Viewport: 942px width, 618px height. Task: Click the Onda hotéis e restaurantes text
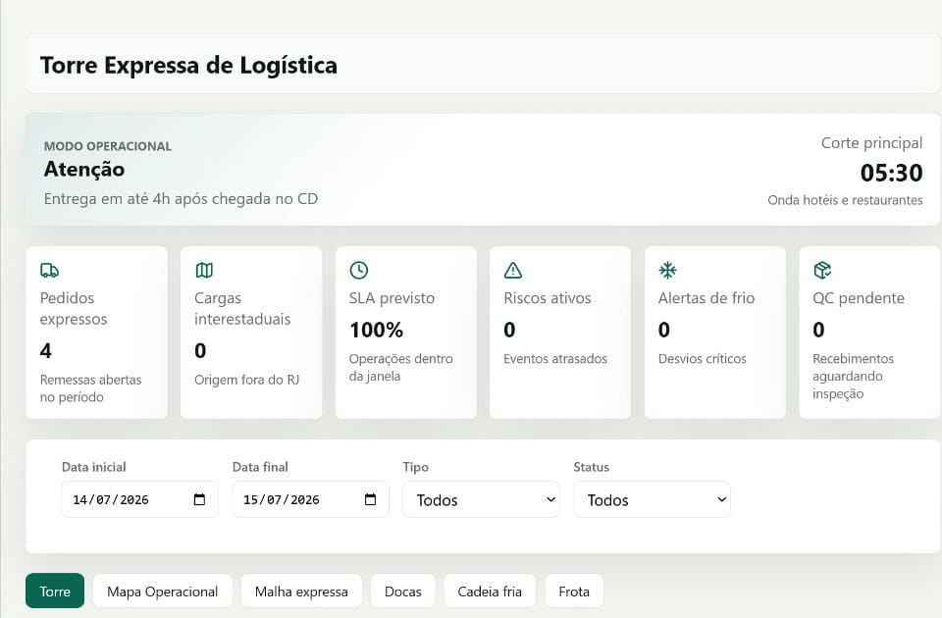pos(845,200)
